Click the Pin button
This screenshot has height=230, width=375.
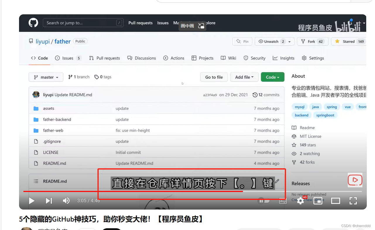[x=242, y=41]
